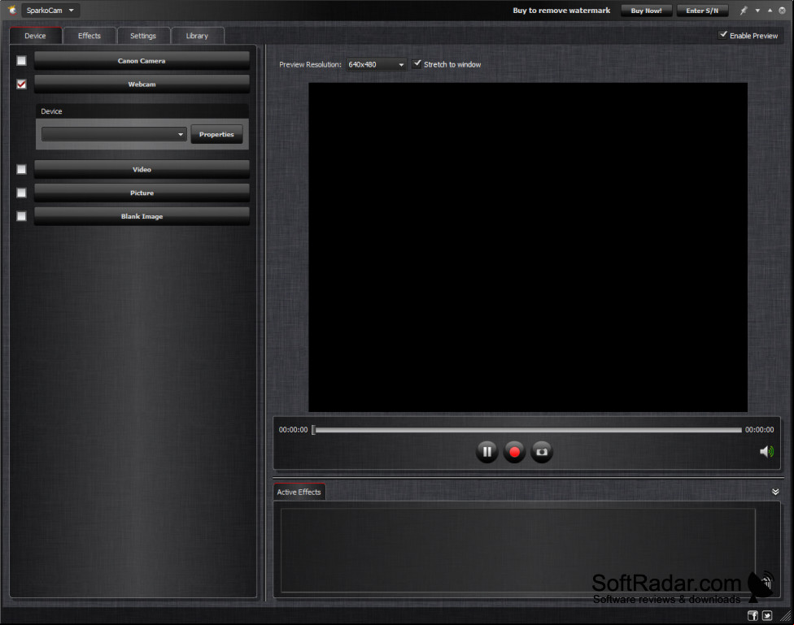
Task: Close SparkoCam with the X button
Action: [782, 11]
